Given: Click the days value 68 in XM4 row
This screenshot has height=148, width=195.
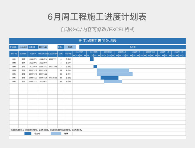Looking at the screenshot, I should [x=61, y=70].
